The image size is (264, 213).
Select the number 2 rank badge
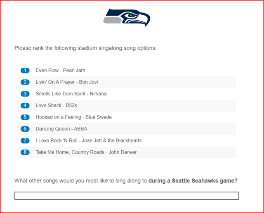[25, 82]
